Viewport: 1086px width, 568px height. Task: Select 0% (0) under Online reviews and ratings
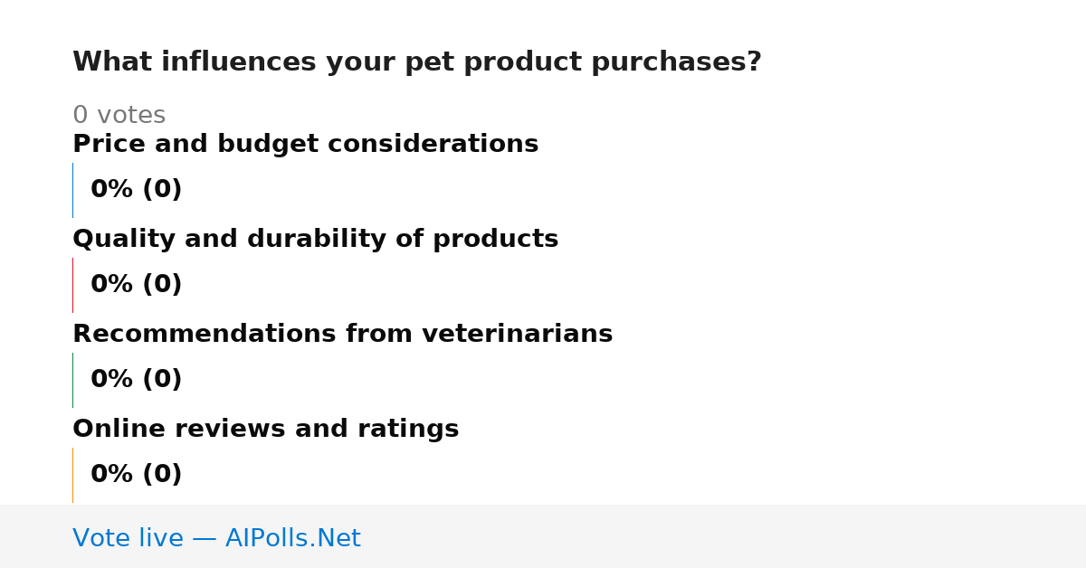(x=136, y=475)
